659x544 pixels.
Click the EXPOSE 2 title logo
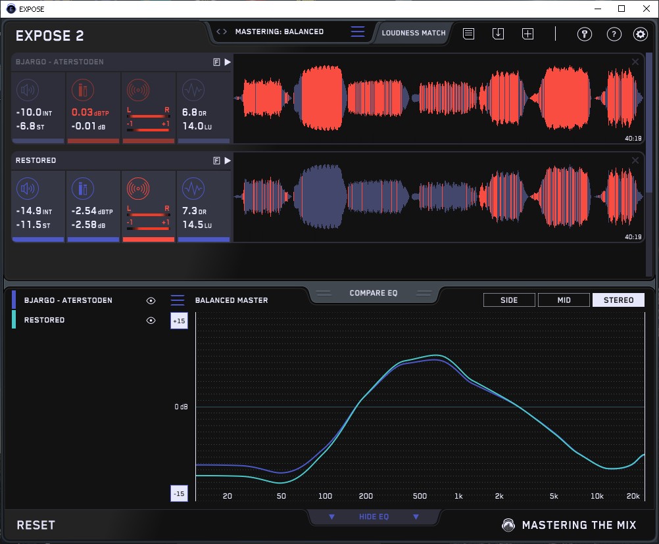coord(49,35)
